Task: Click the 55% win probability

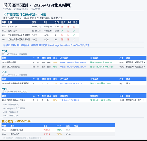Action: (55, 62)
